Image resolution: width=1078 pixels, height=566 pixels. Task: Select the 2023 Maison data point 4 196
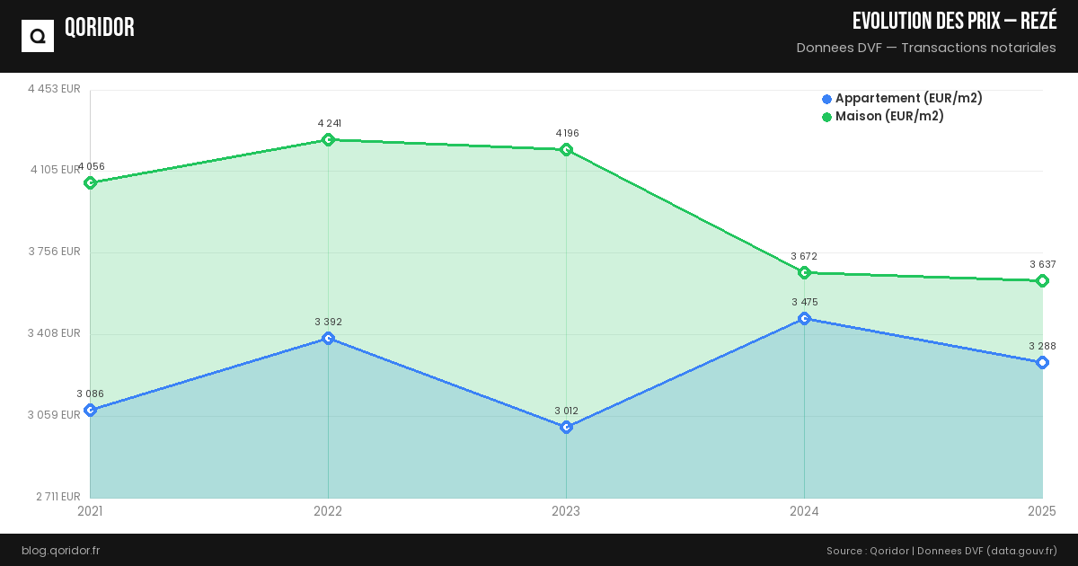[x=567, y=150]
